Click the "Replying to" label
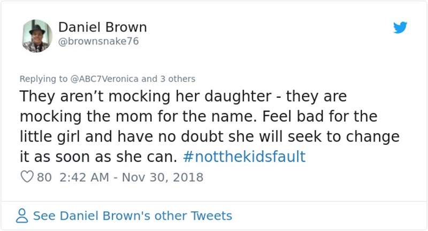428x231 pixels. pyautogui.click(x=44, y=79)
